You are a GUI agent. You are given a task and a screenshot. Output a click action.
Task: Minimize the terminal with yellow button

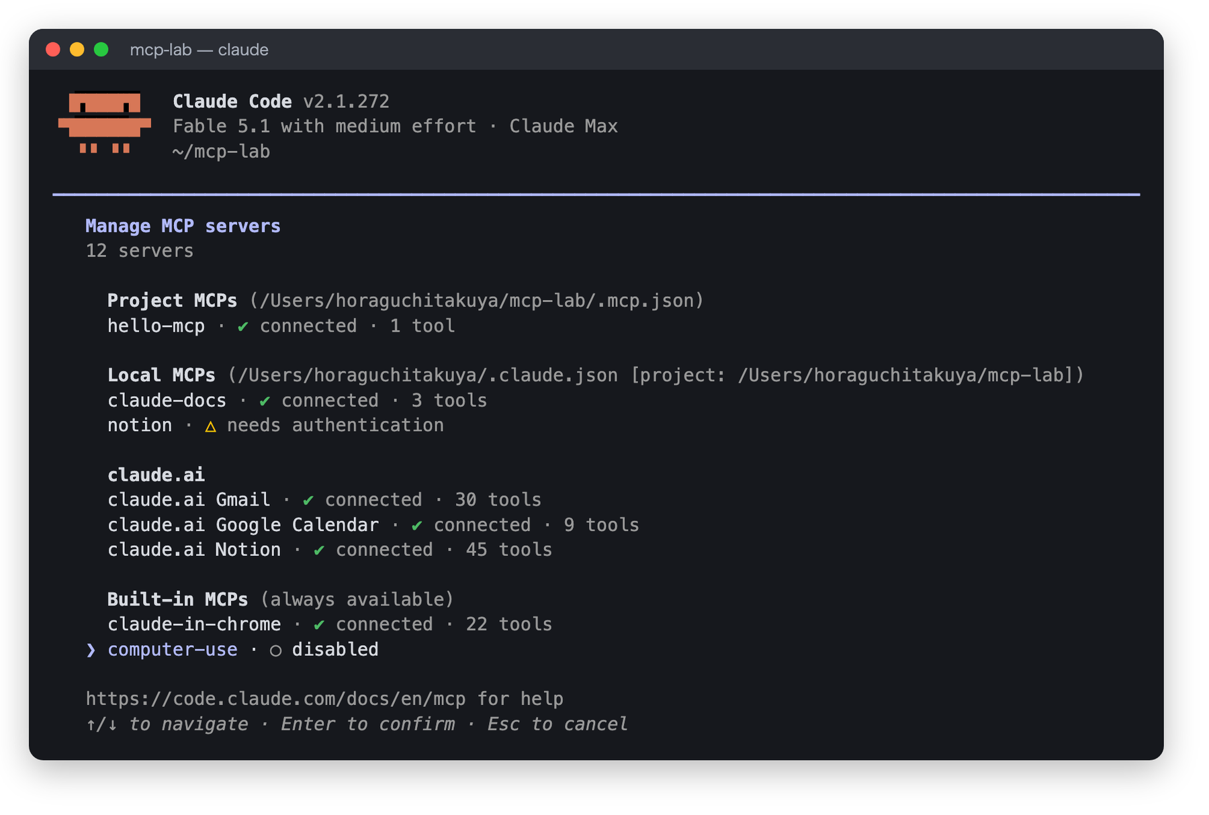77,50
